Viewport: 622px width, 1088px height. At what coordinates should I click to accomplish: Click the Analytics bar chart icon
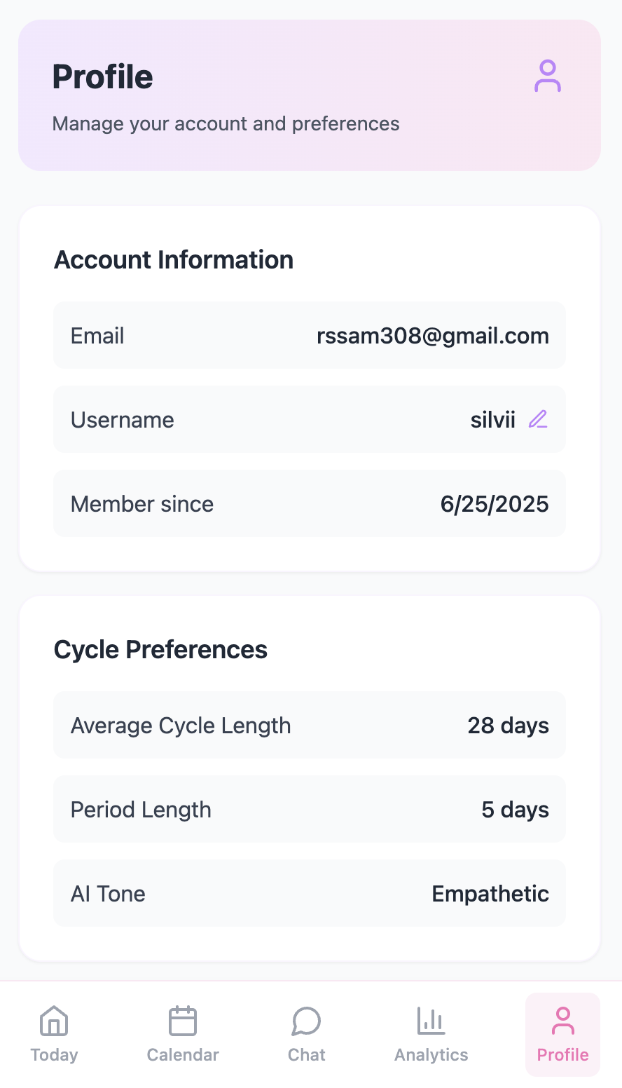coord(431,1021)
